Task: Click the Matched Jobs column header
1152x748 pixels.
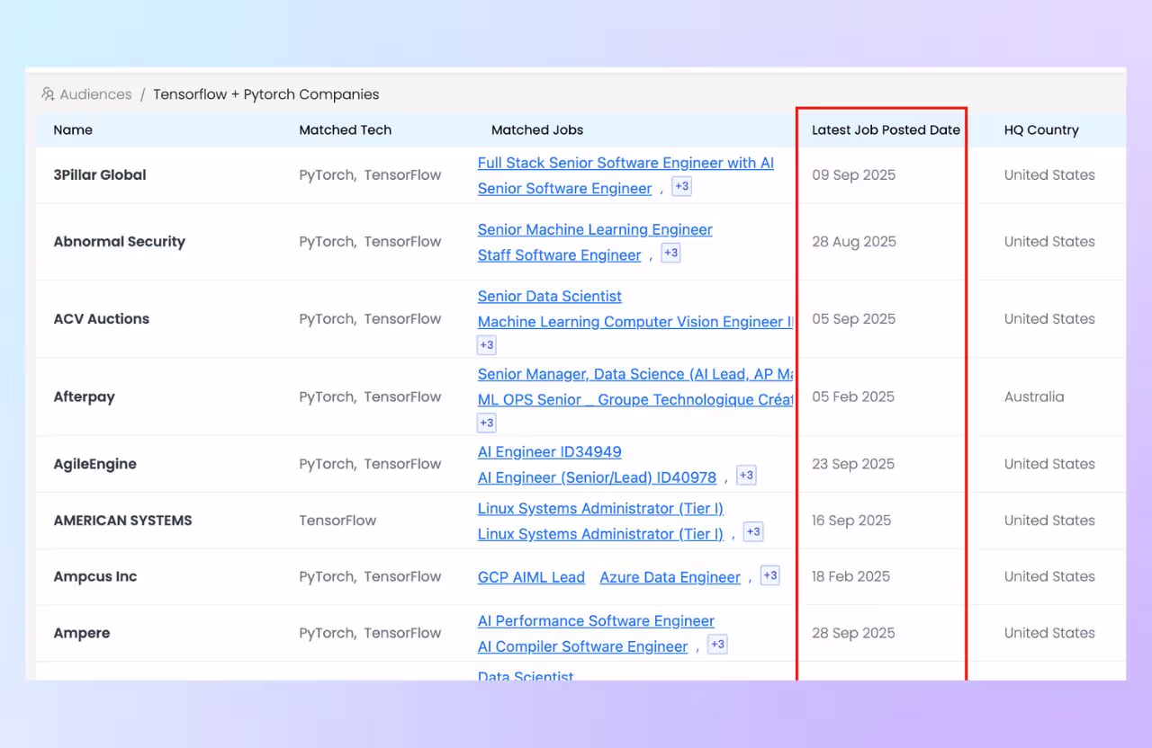Action: [537, 130]
